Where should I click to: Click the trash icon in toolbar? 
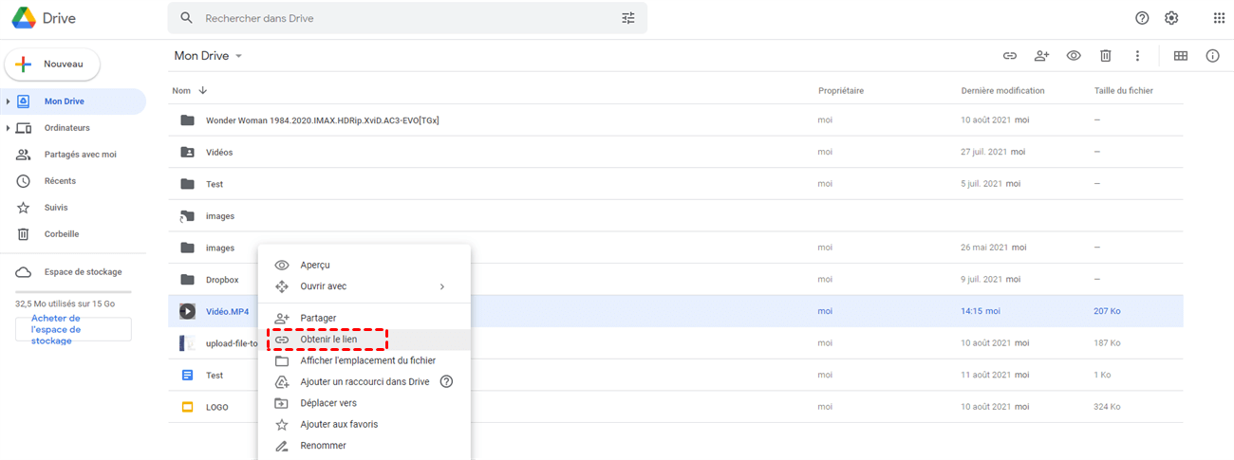click(x=1106, y=56)
